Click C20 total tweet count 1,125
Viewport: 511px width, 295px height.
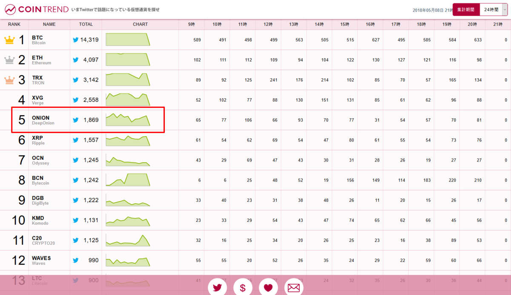(x=91, y=240)
